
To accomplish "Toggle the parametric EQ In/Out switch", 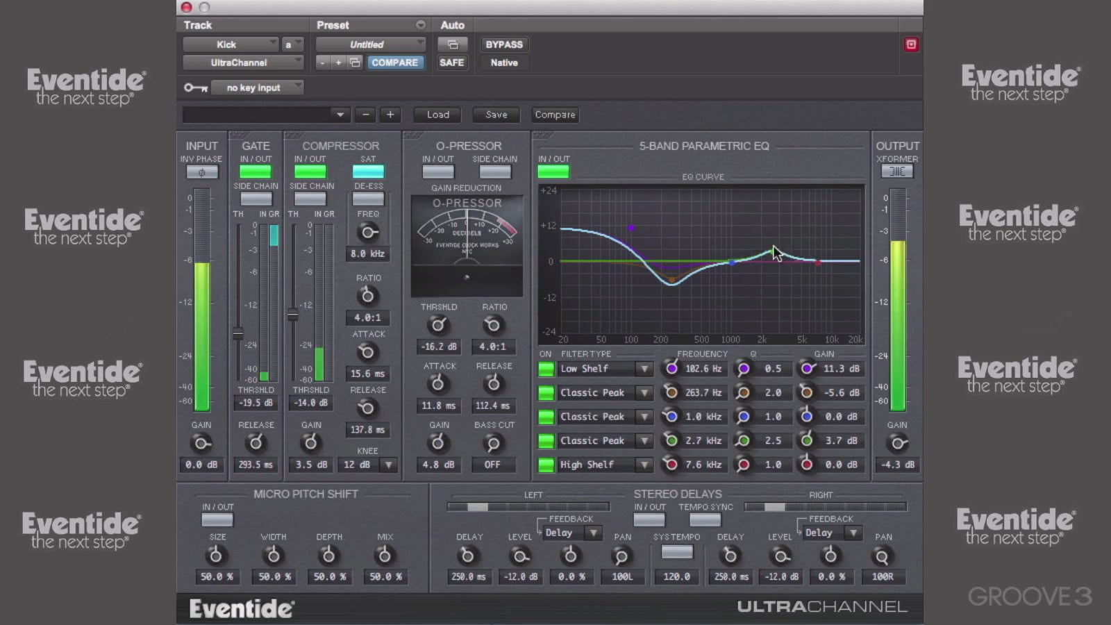I will (553, 172).
